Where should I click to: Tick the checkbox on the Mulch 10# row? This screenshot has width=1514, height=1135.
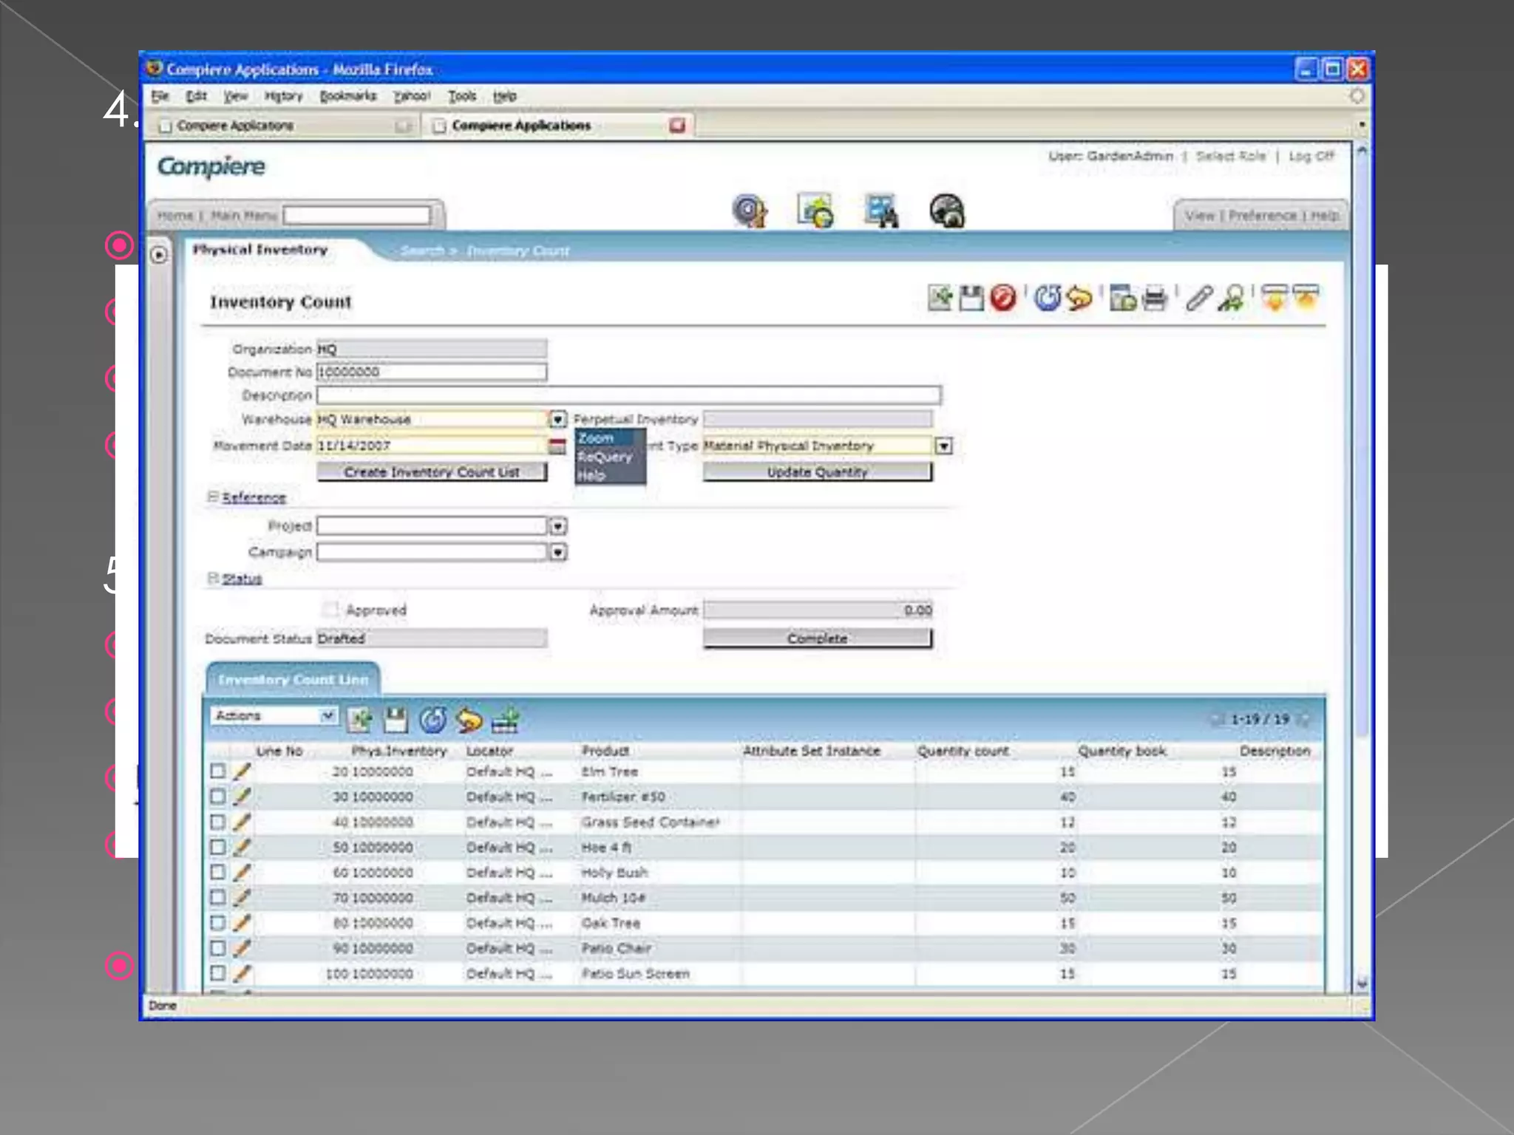[x=217, y=897]
